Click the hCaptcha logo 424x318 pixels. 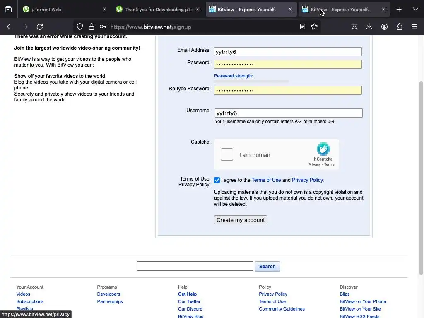coord(323,149)
